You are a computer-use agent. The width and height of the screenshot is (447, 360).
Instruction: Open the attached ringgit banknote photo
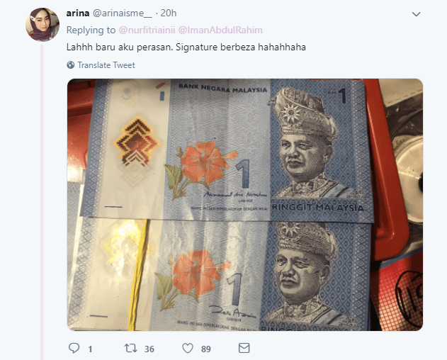pos(245,205)
